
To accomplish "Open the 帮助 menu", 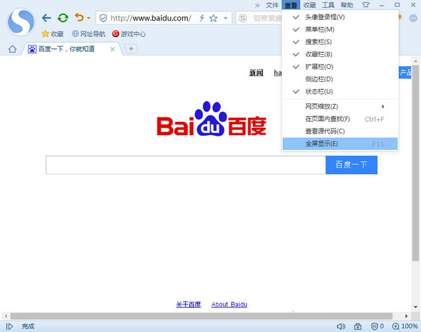I will point(347,5).
